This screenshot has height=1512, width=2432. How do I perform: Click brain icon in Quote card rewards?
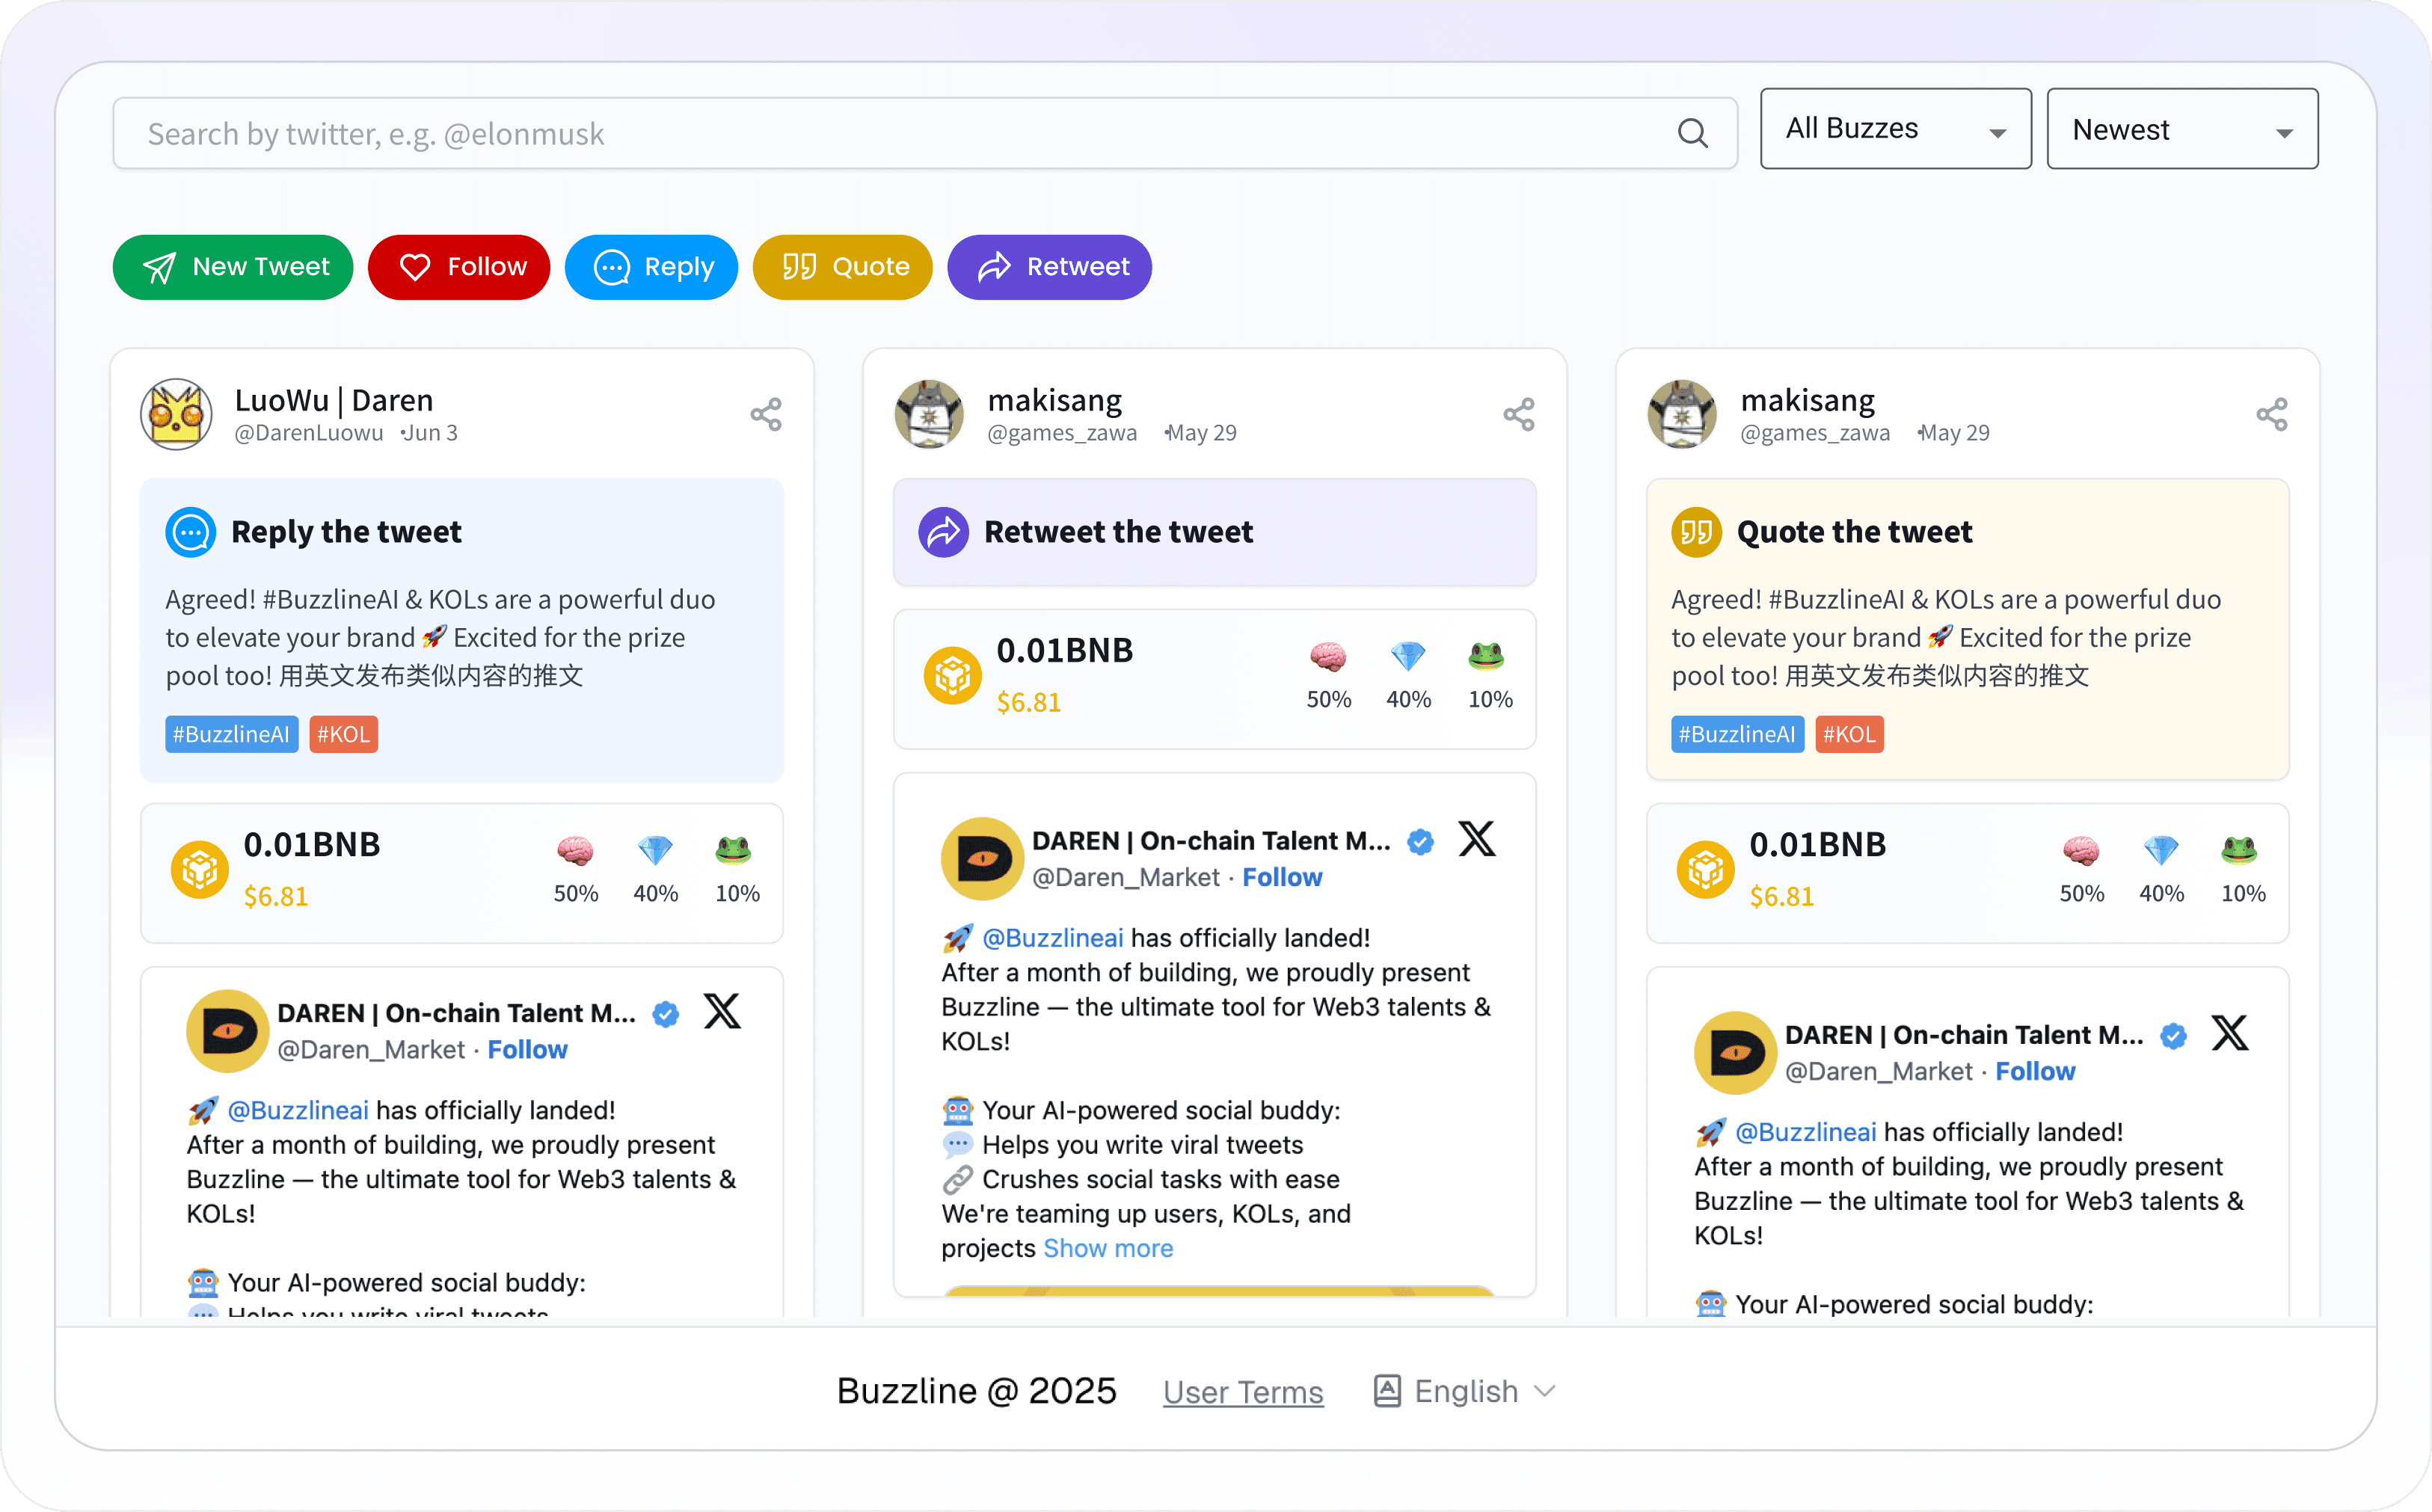pyautogui.click(x=2082, y=851)
